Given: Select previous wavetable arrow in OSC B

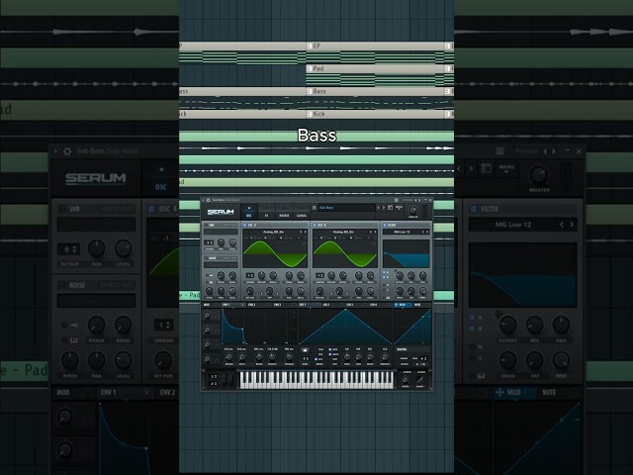Looking at the screenshot, I should point(371,232).
